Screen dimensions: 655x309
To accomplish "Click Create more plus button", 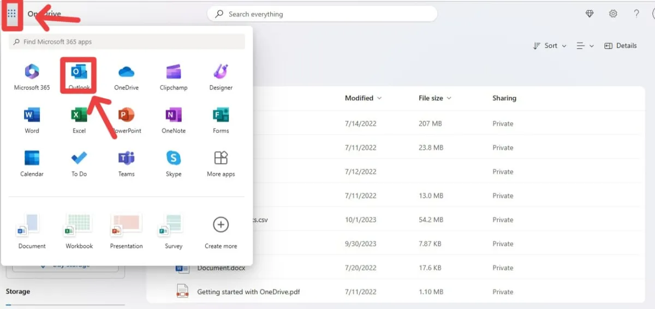I will tap(221, 225).
